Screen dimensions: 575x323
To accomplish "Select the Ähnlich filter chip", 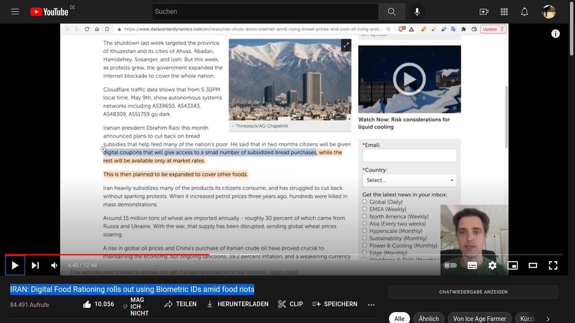I will click(x=429, y=319).
